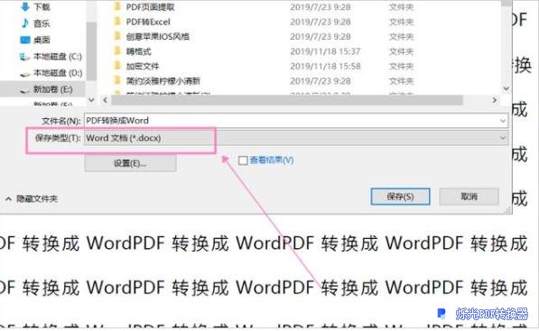Click folder icon beside PDF转Excel
Viewport: 539px width, 331px height.
click(117, 22)
